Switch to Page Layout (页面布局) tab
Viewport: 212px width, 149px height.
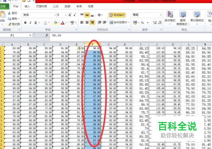coord(41,6)
